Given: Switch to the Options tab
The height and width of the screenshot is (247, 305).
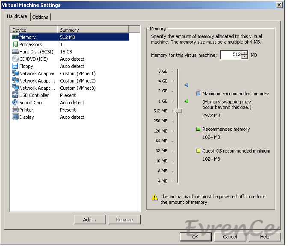Looking at the screenshot, I should tap(40, 17).
